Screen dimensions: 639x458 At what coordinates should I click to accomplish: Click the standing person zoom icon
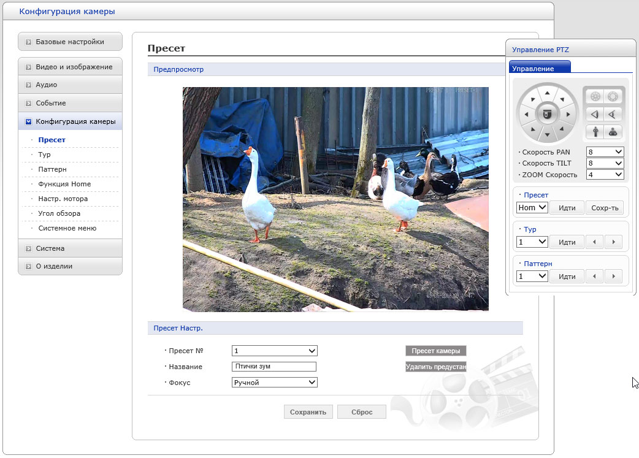[x=594, y=131]
